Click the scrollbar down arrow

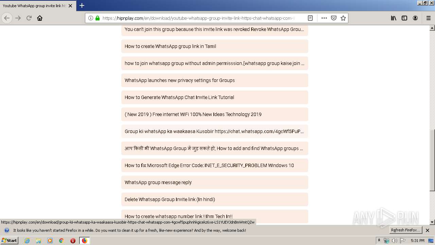[x=432, y=222]
